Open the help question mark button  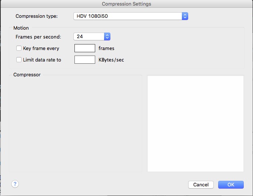point(15,184)
